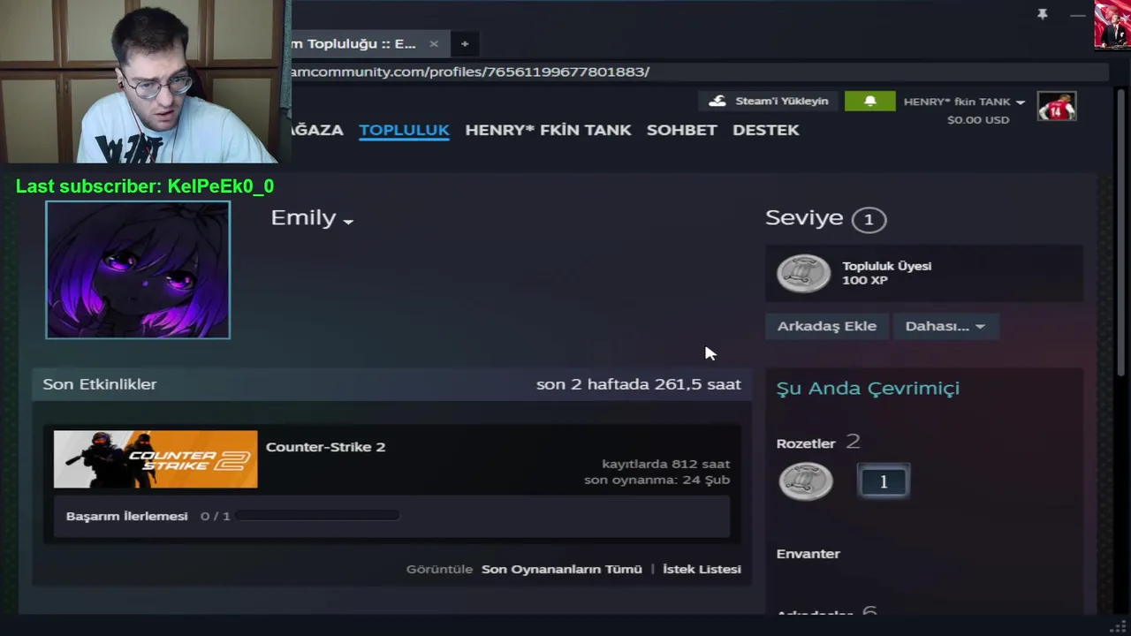Click the Başarım İlerlemesi progress bar
Screen dimensions: 1131x636
pyautogui.click(x=317, y=516)
